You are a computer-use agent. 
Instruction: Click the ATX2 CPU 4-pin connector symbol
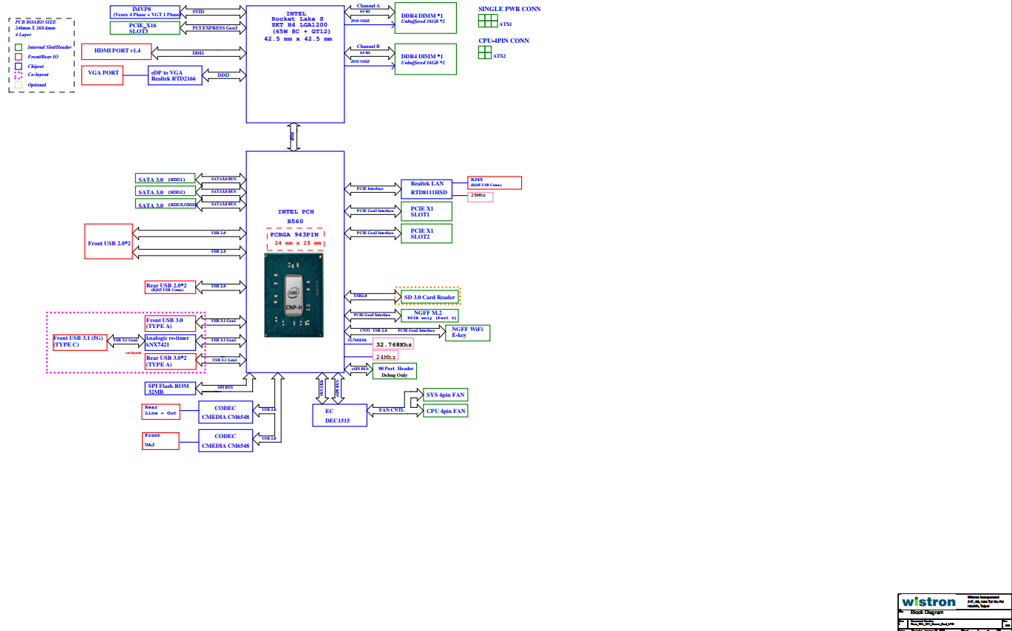(x=485, y=52)
